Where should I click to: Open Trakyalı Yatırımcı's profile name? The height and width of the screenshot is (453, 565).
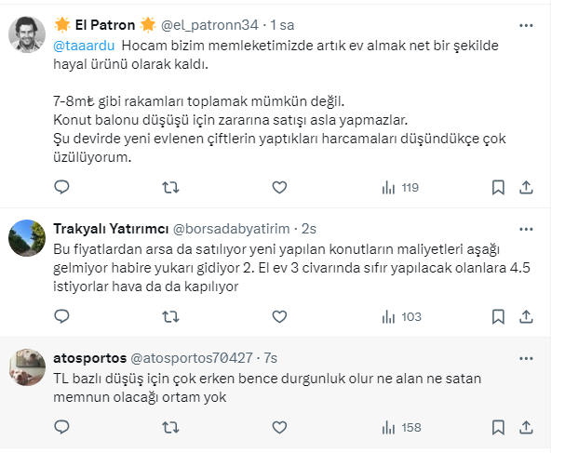(111, 229)
